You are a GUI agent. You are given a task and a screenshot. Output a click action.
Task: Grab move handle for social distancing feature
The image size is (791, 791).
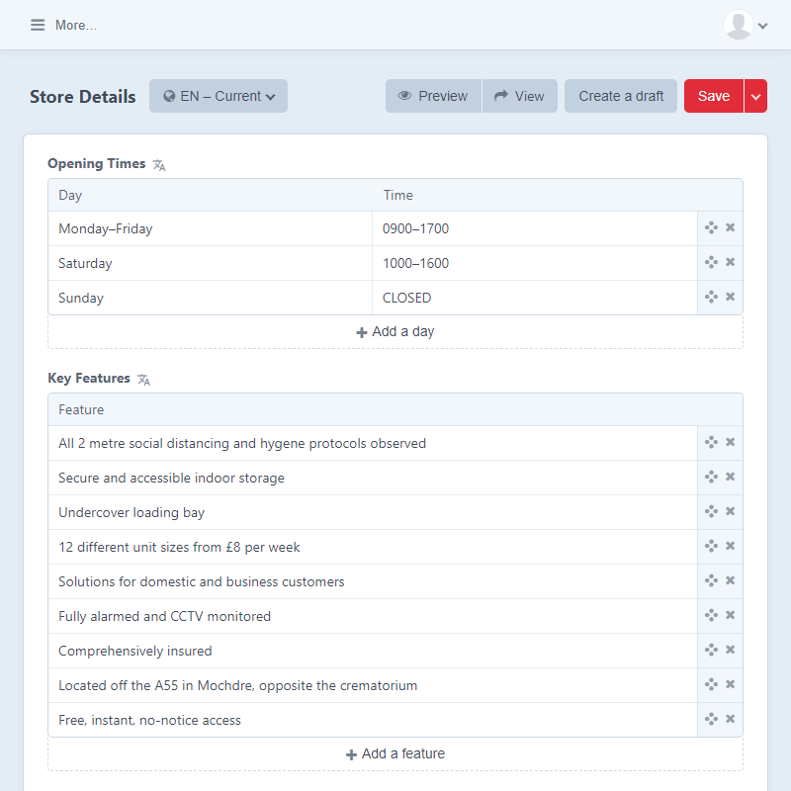tap(711, 442)
